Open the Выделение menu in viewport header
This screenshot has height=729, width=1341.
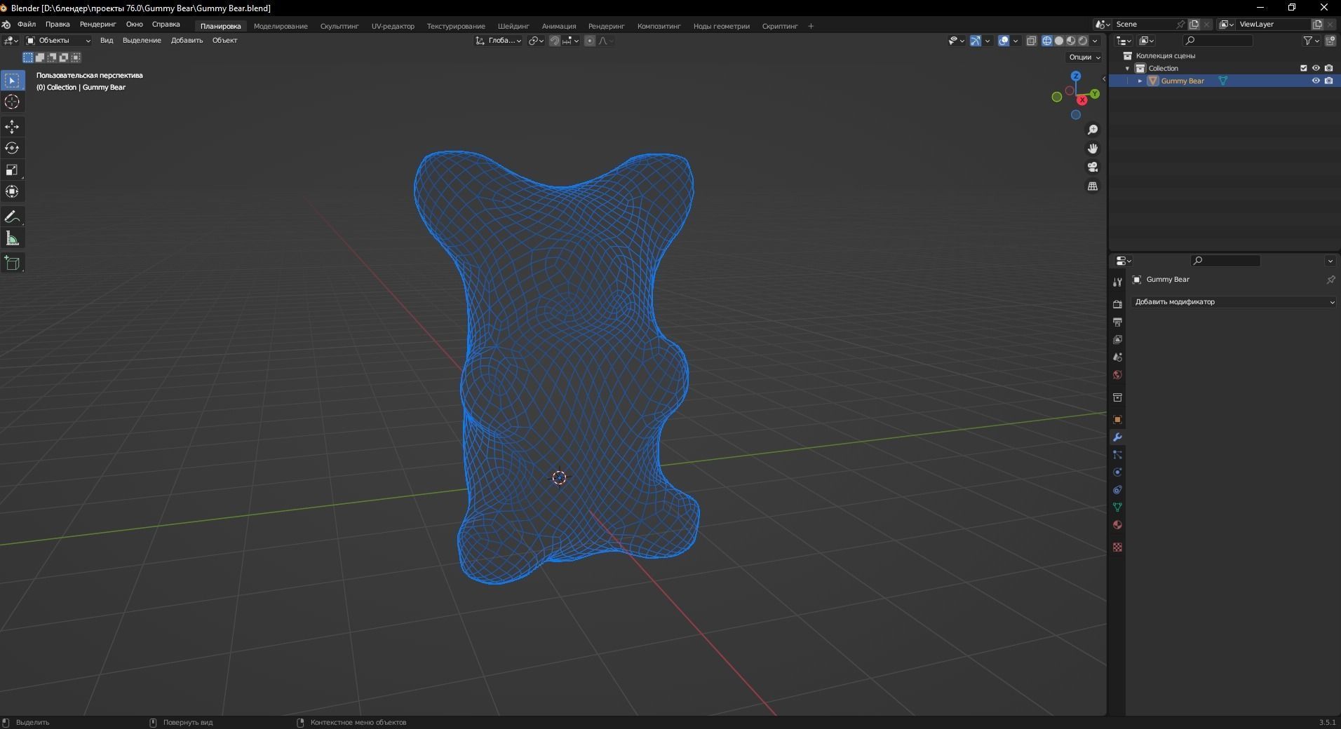(x=142, y=41)
